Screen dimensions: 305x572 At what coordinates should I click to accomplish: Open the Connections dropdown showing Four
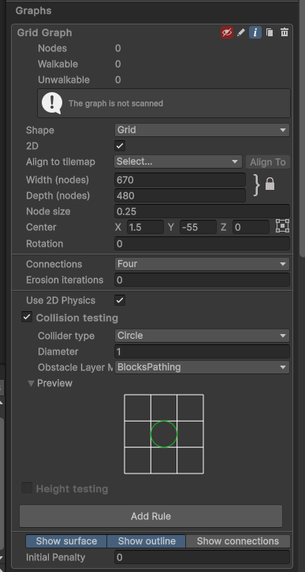(x=202, y=264)
